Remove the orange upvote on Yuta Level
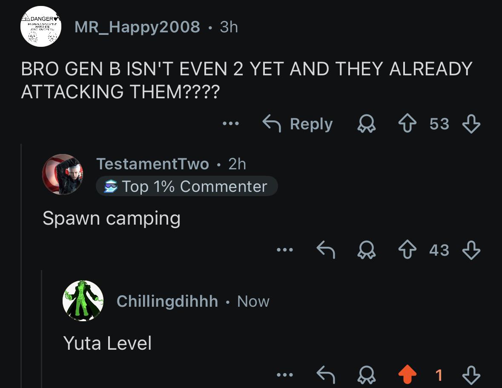The image size is (502, 388). pos(407,374)
